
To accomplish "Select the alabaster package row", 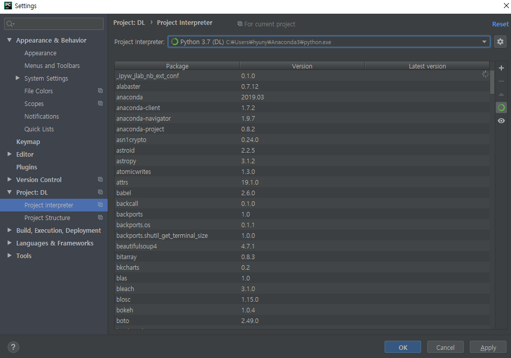I will pos(302,87).
